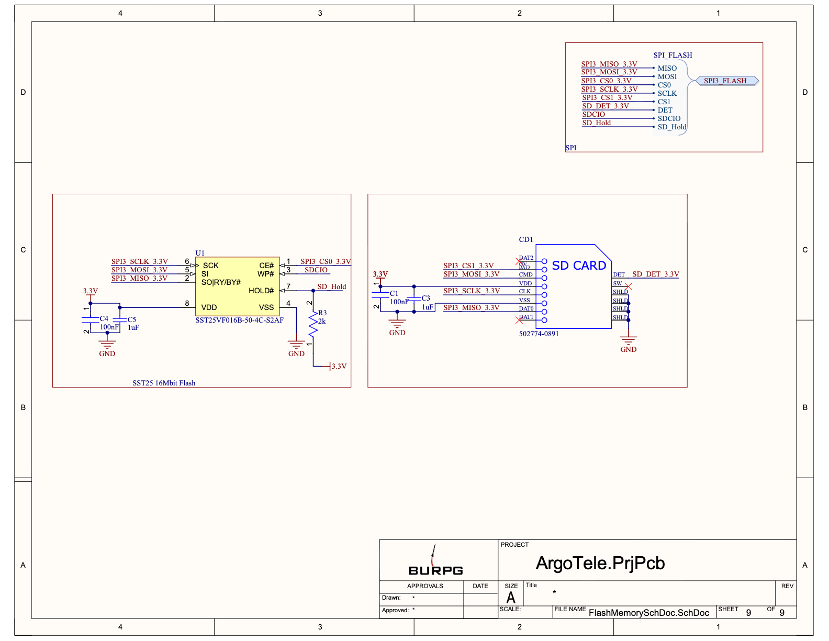This screenshot has width=829, height=641.
Task: Select the 3.3V power symbol above C4
Action: click(x=91, y=293)
